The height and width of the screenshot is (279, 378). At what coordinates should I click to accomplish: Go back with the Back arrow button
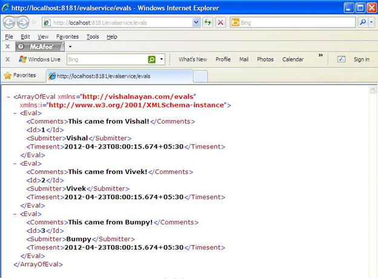(x=9, y=22)
